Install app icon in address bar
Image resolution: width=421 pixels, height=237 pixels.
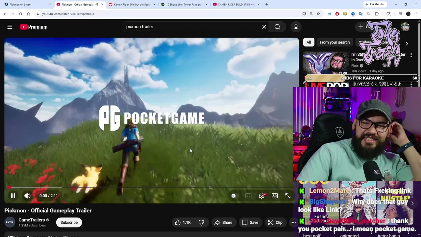pos(304,14)
